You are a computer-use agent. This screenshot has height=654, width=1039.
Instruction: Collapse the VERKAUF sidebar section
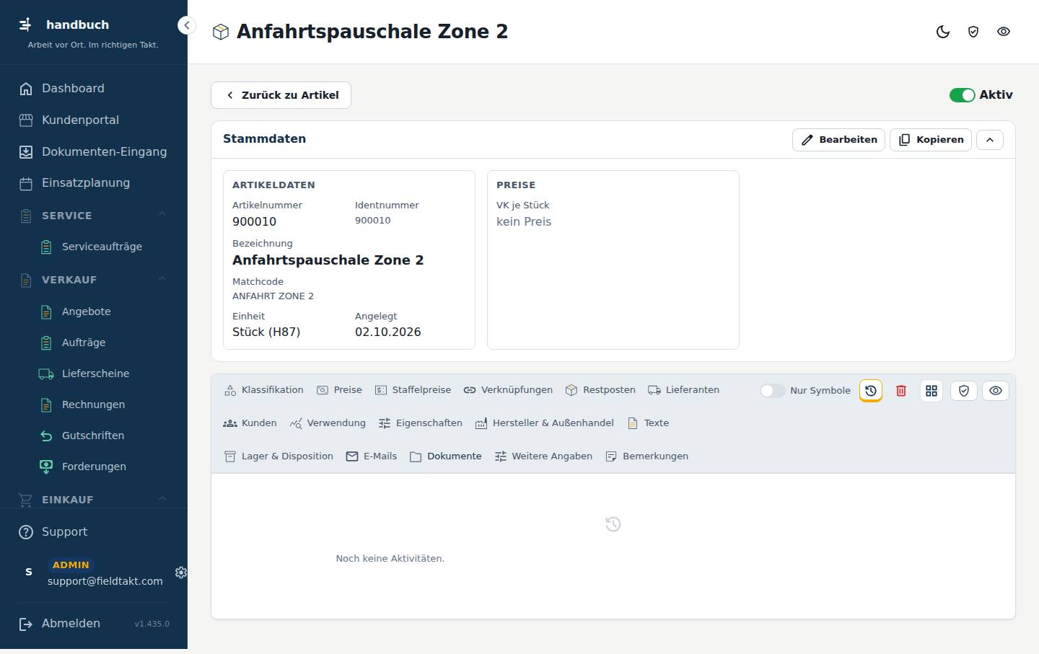click(x=162, y=279)
